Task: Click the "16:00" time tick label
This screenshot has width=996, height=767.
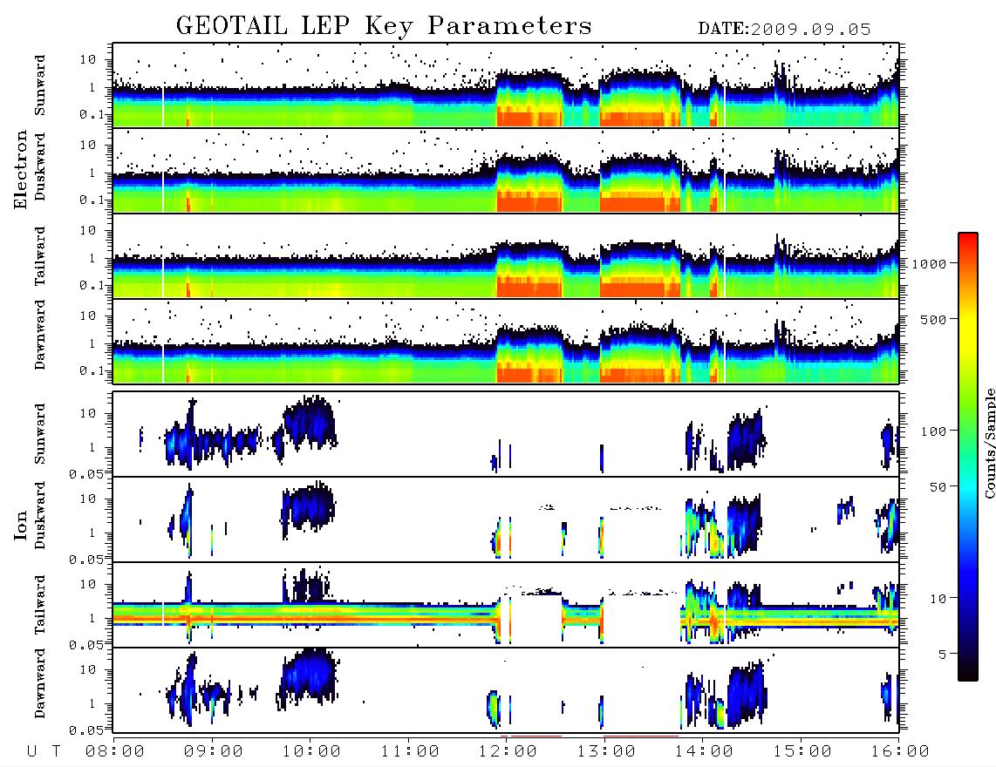Action: (x=900, y=751)
